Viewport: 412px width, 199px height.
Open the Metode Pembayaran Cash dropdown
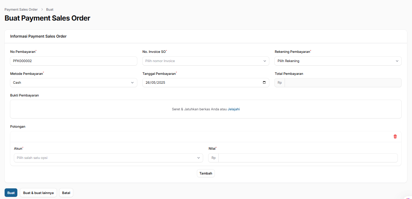point(73,83)
